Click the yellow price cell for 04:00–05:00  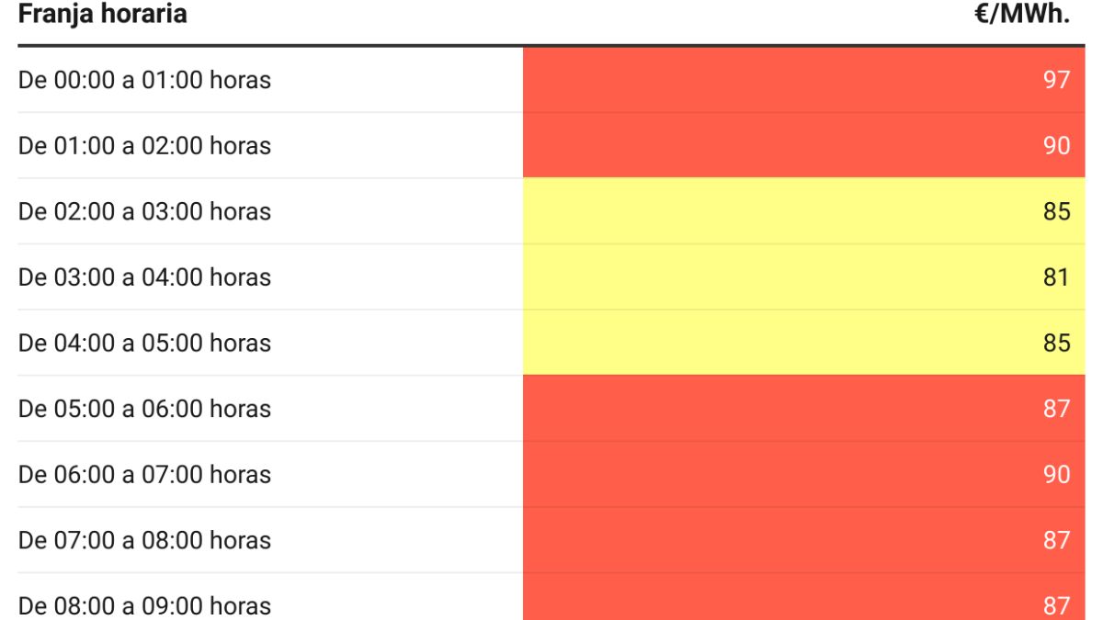point(803,344)
